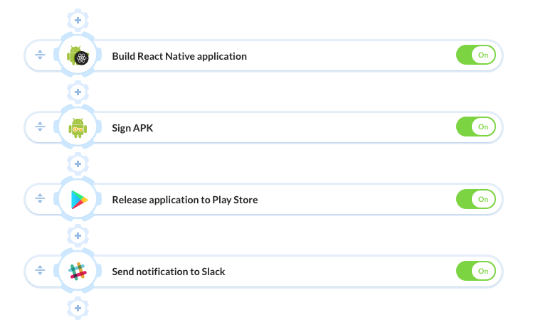
Task: Open the Sign APK action
Action: pos(132,128)
